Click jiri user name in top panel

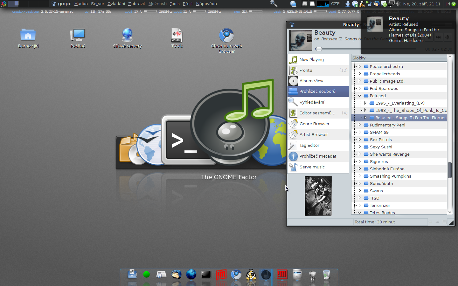coord(448,4)
